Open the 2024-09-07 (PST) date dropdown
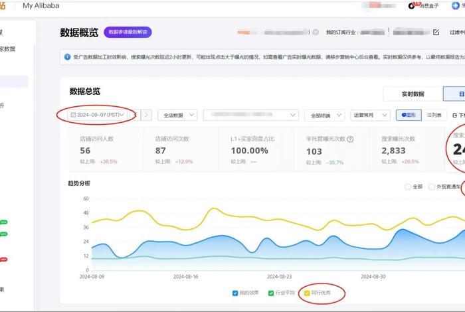 tap(98, 115)
